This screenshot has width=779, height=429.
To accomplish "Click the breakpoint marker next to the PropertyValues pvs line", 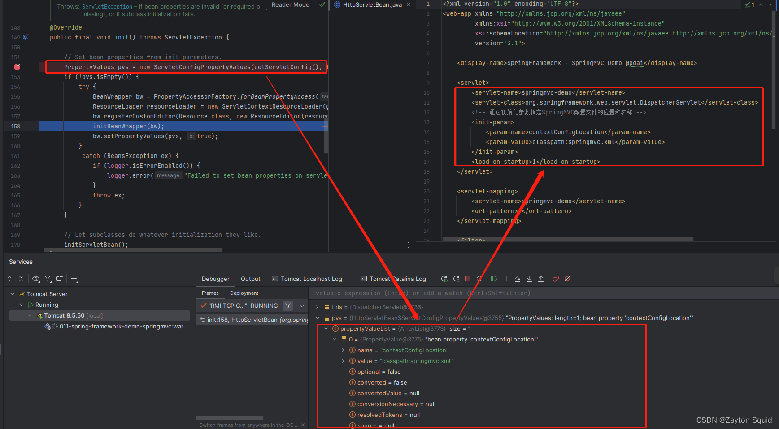I will (x=17, y=67).
